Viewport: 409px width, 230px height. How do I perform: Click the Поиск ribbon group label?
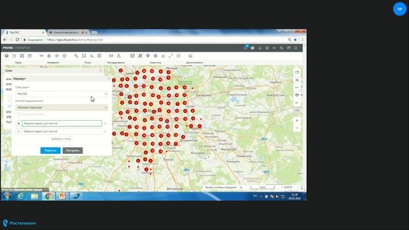[x=88, y=63]
